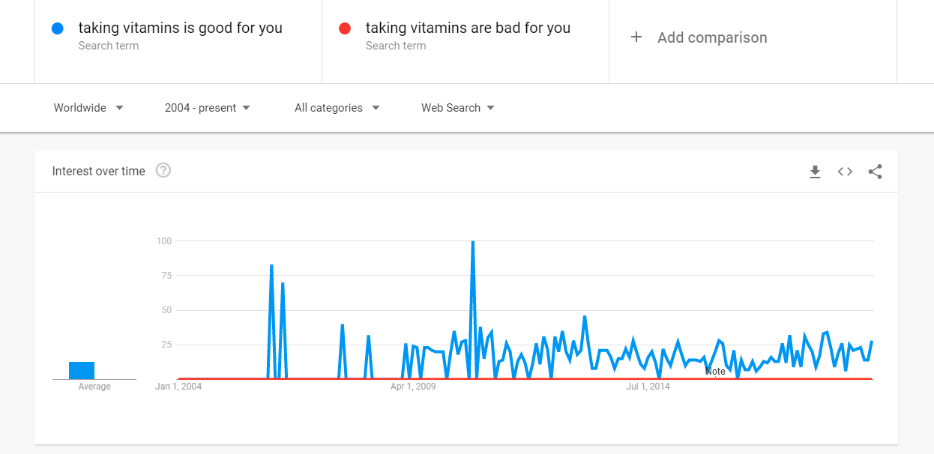Edit term 'taking vitamins is good for you'
The image size is (934, 454).
[x=181, y=28]
